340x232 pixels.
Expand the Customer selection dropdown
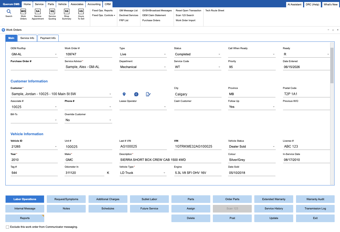pyautogui.click(x=110, y=94)
